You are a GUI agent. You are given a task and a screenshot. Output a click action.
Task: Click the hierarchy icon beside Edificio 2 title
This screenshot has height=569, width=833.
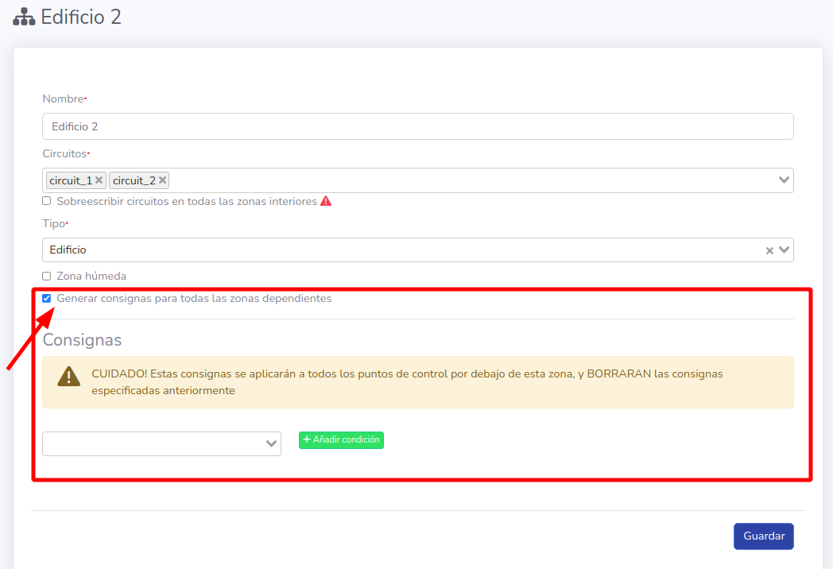coord(24,17)
